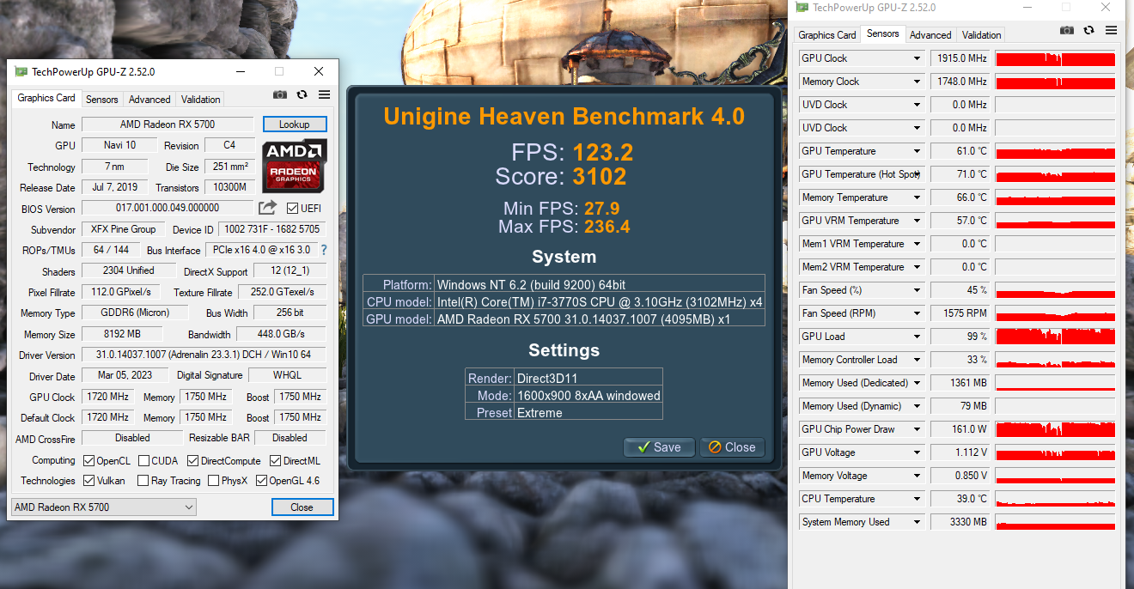
Task: Click the Bus Interface question mark icon
Action: [324, 251]
